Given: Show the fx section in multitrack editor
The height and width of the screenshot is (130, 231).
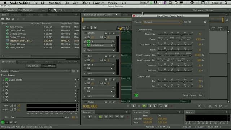Looking at the screenshot, I should tap(88, 27).
